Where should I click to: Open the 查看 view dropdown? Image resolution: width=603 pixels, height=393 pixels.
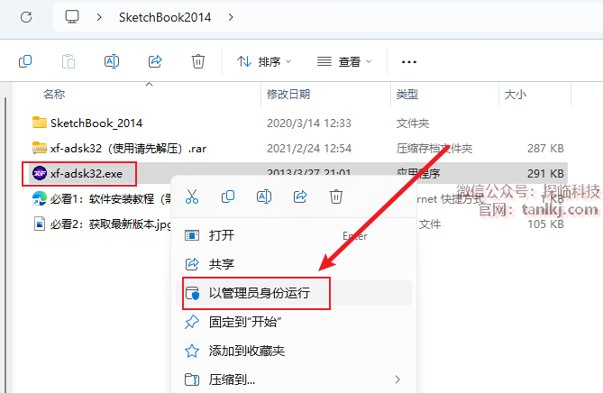pyautogui.click(x=344, y=61)
